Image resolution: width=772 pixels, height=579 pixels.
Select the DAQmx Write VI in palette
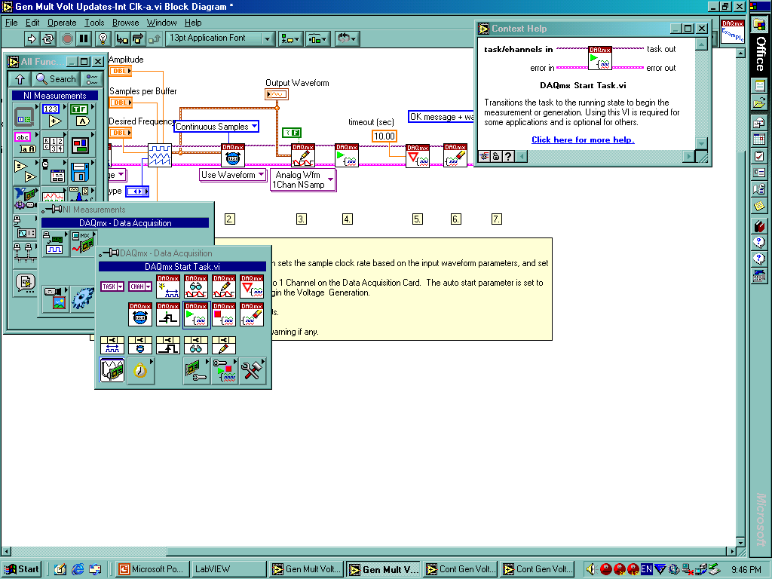pyautogui.click(x=224, y=286)
